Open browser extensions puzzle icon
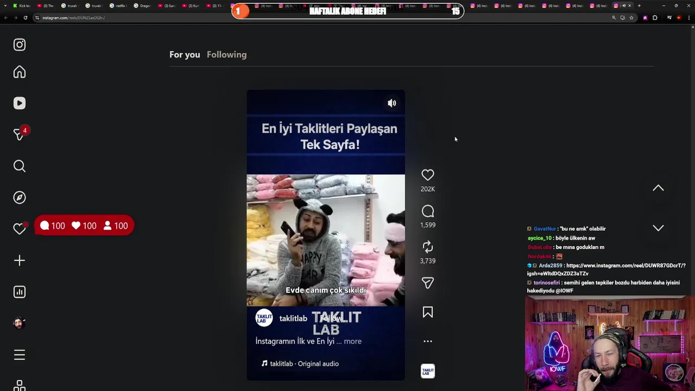Image resolution: width=695 pixels, height=391 pixels. click(655, 17)
